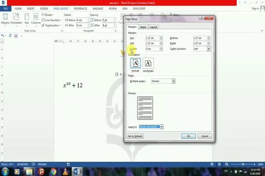This screenshot has height=176, width=265.
Task: Open the Layout tab in dialog
Action: [x=153, y=27]
